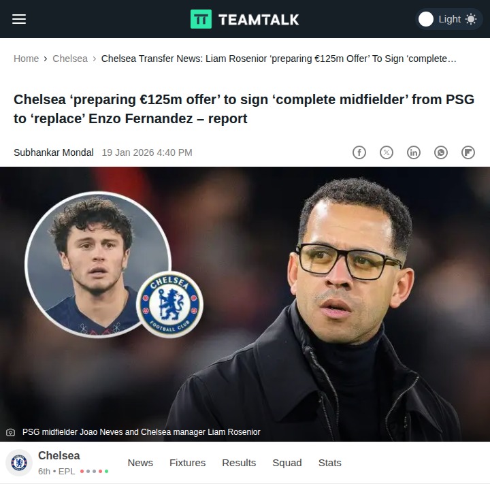Screen dimensions: 490x490
Task: Click the TEAMtalk logo
Action: click(x=245, y=19)
